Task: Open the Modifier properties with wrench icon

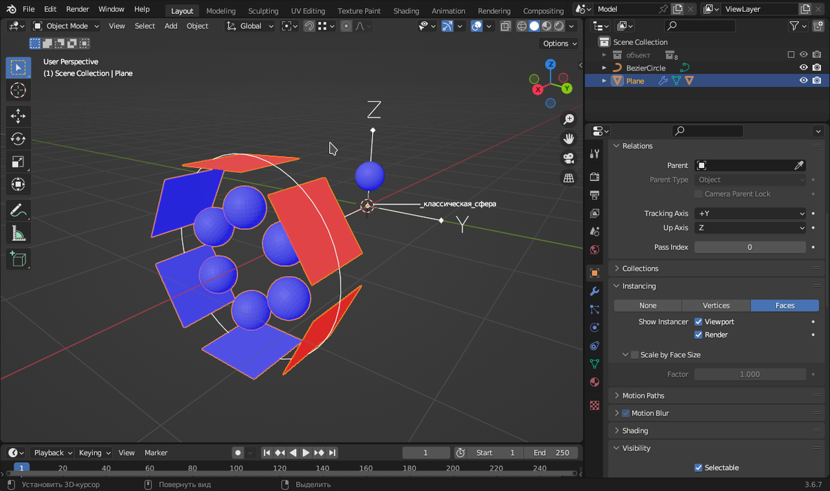Action: coord(594,291)
